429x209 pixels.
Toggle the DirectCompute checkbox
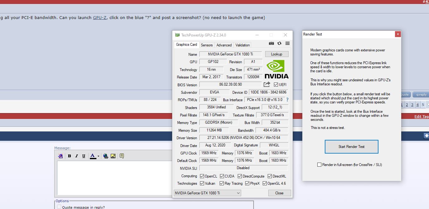[240, 176]
